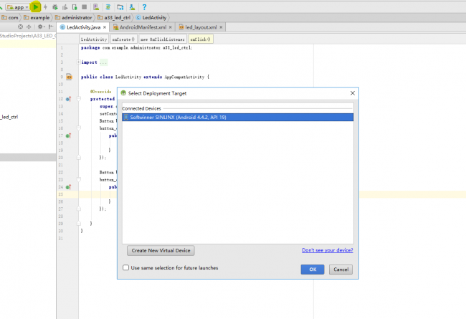Click the _led_ctrl item in project panel
This screenshot has width=466, height=319.
(x=9, y=117)
